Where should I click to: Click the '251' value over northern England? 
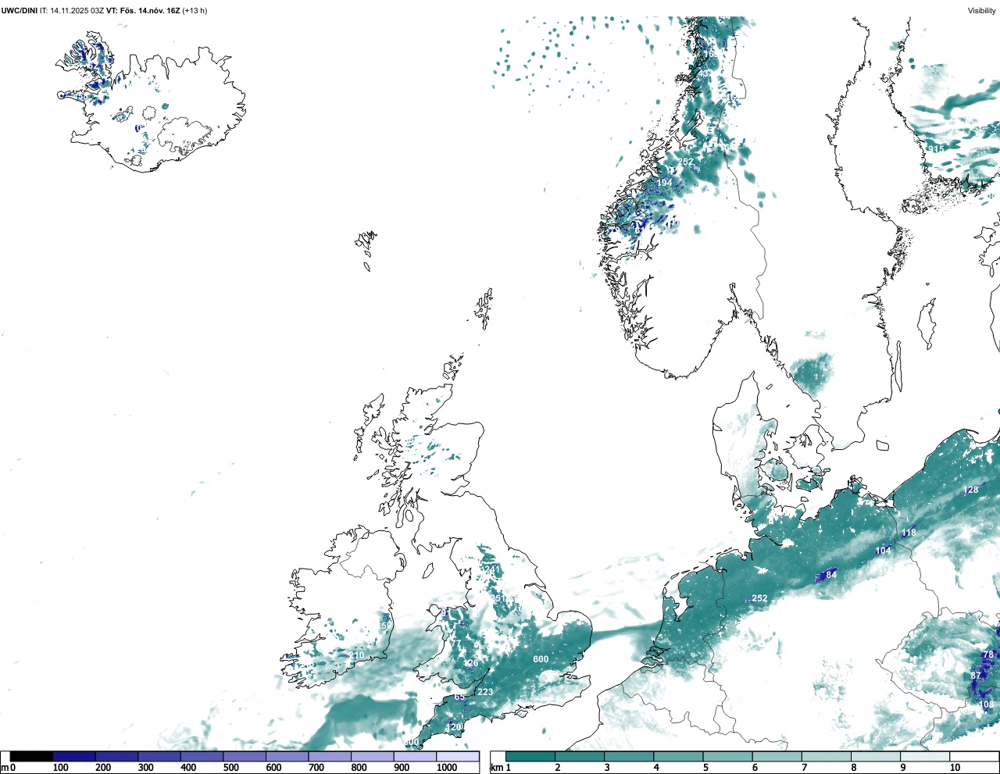tap(497, 599)
